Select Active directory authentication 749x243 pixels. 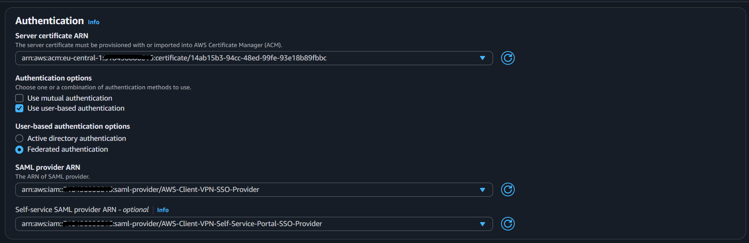[19, 138]
